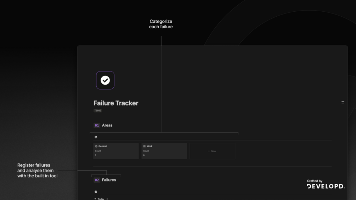Click the Today group label

101,199
